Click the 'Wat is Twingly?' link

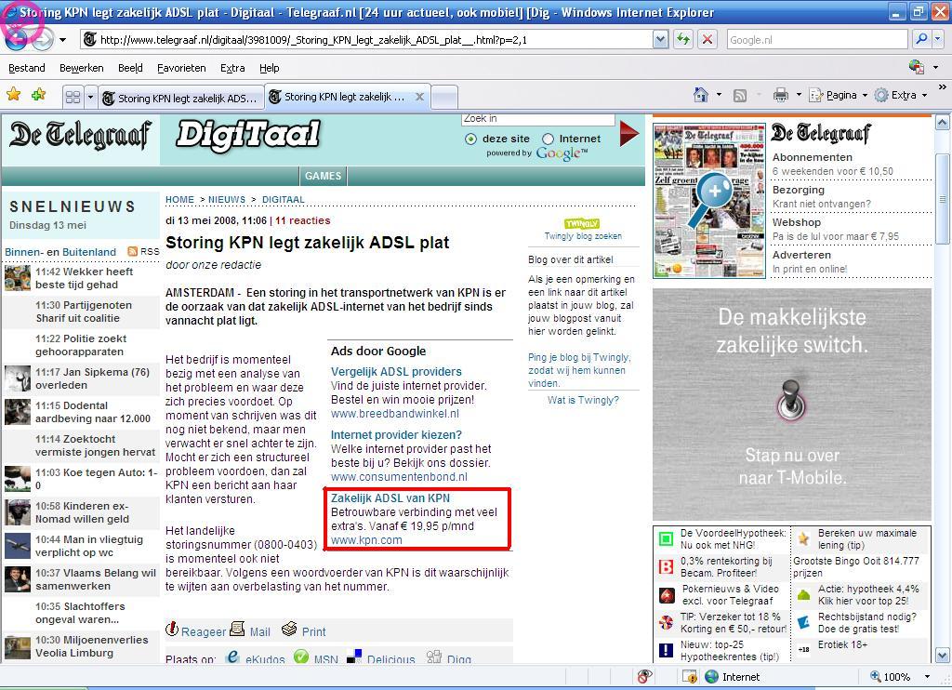(x=583, y=400)
